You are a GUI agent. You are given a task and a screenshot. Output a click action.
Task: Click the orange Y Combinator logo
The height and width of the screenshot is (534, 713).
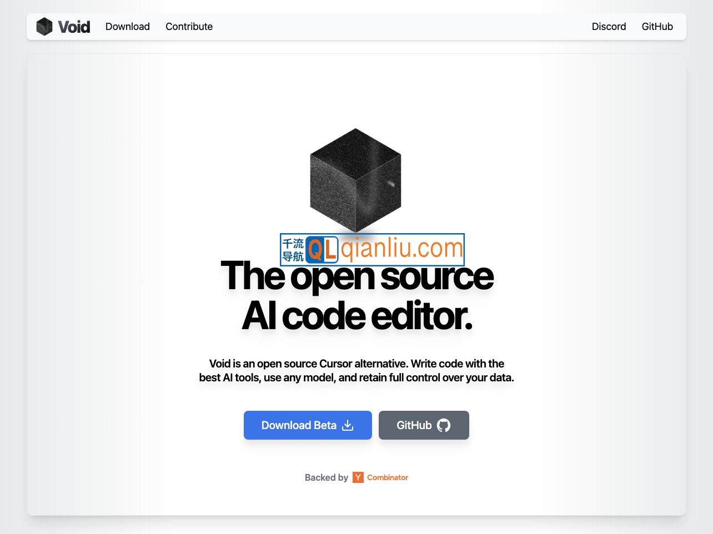point(358,477)
